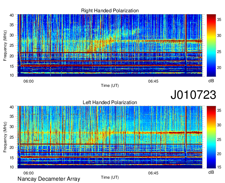Click the 'dB' unit under bottom color scale

click(x=211, y=172)
